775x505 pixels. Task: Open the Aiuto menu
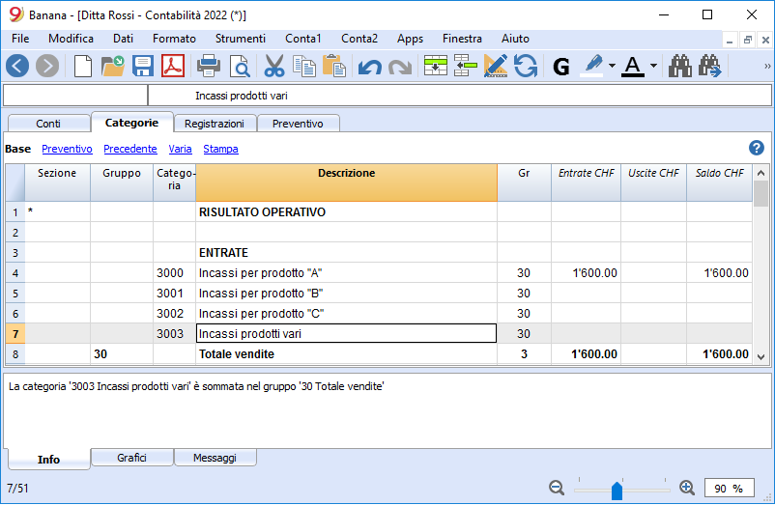515,39
